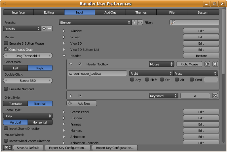The width and height of the screenshot is (227, 152).
Task: Collapse the Header keymap section
Action: (64, 56)
